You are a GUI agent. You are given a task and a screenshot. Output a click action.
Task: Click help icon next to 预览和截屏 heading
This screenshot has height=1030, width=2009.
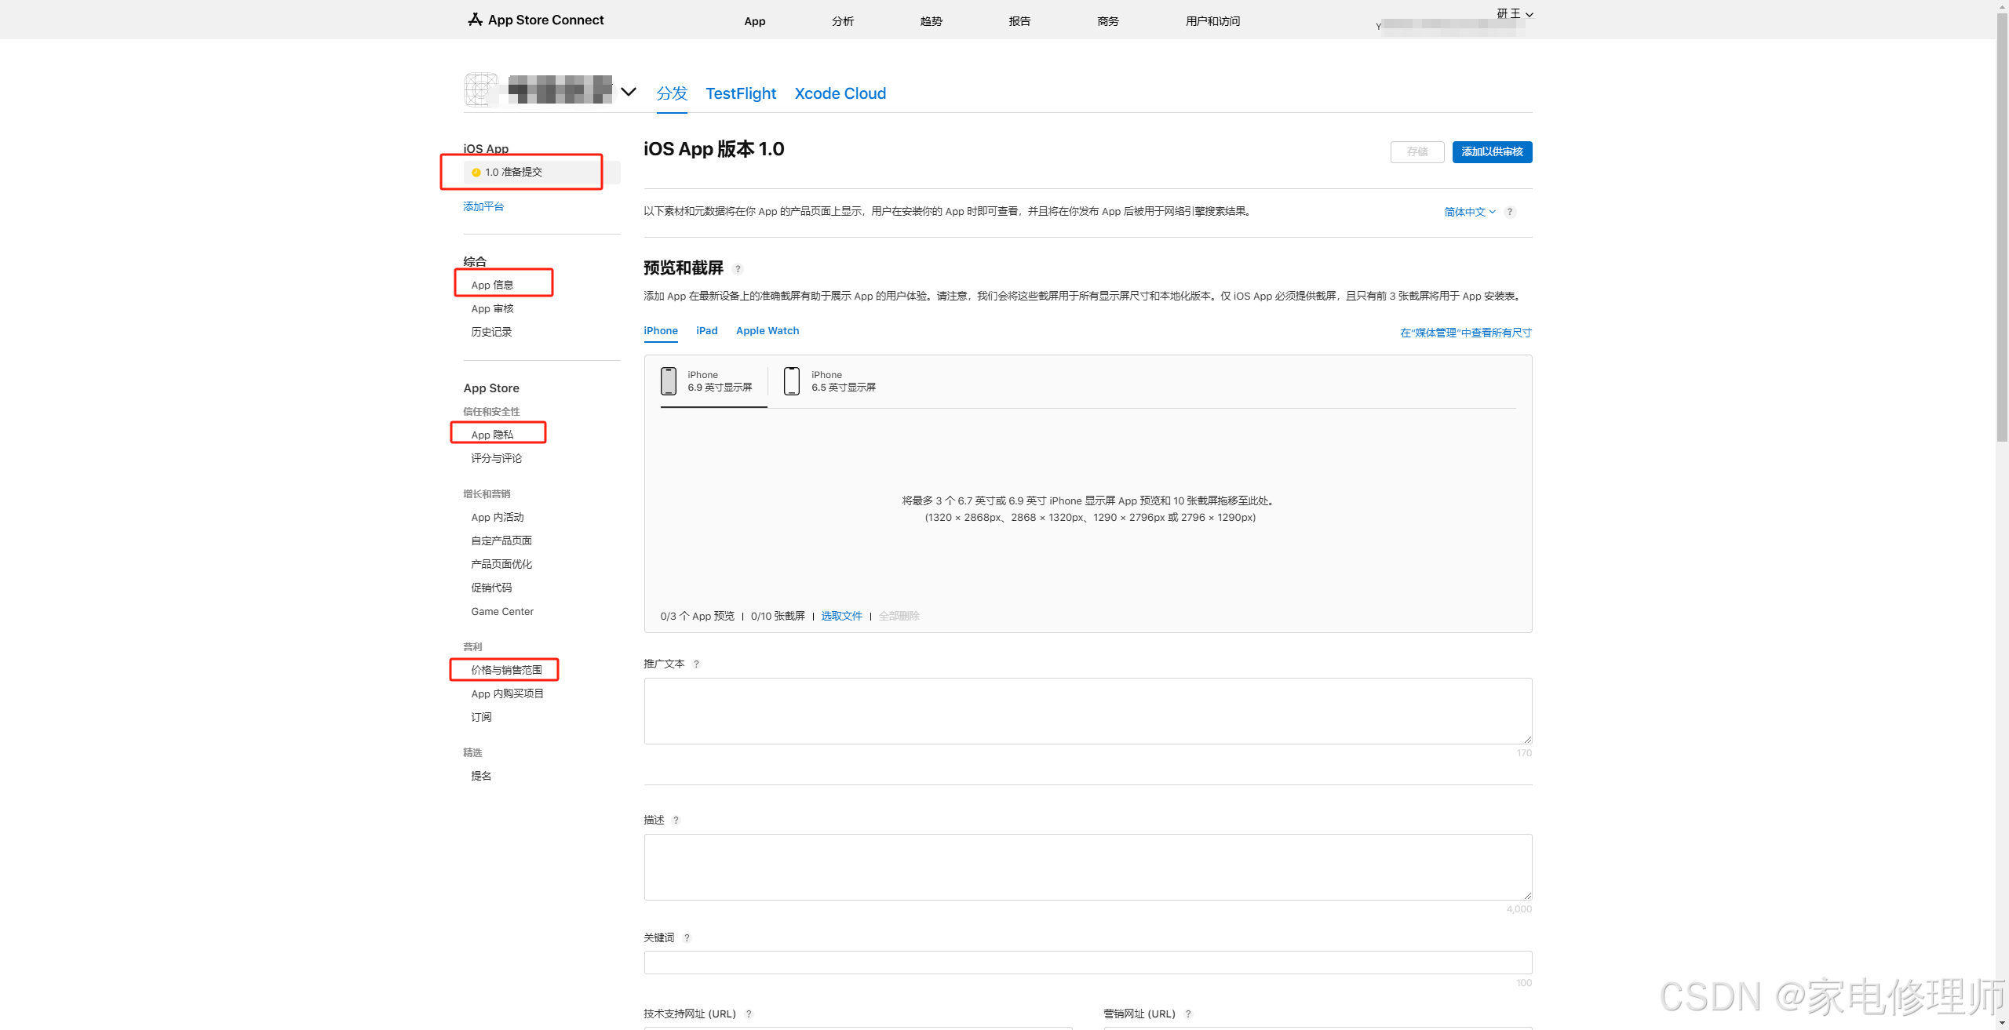tap(738, 269)
